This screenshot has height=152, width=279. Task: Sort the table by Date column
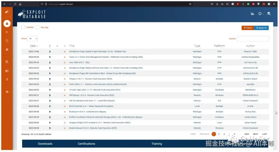pos(34,46)
